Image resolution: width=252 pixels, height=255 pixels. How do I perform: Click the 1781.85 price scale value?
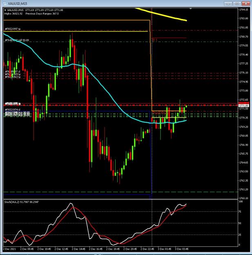(243, 28)
